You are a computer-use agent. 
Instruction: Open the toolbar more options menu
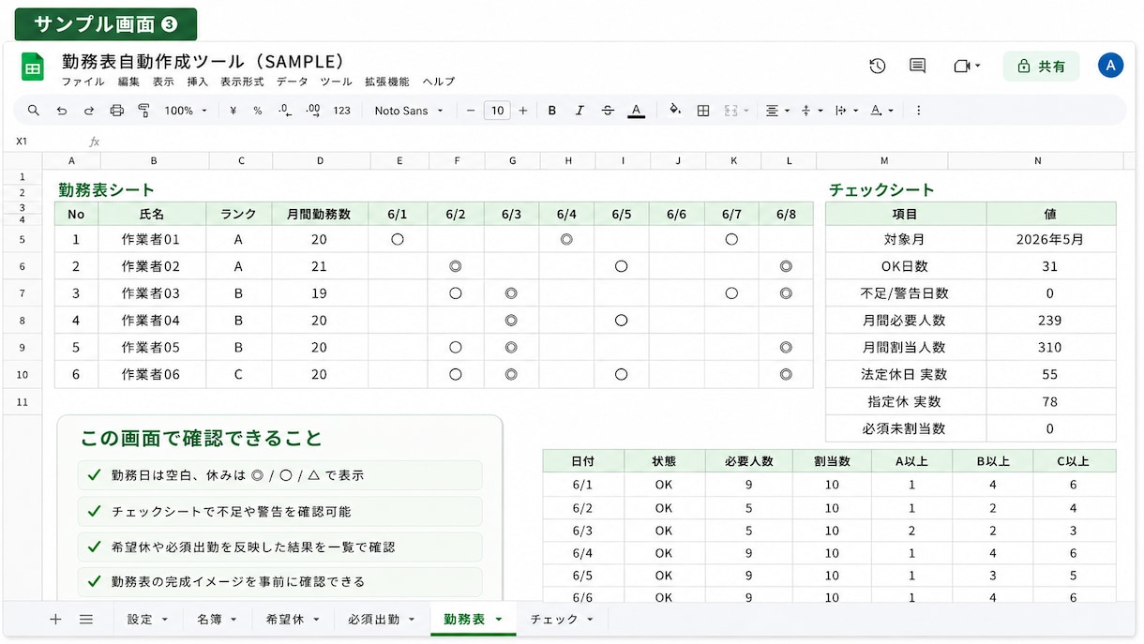pos(919,111)
